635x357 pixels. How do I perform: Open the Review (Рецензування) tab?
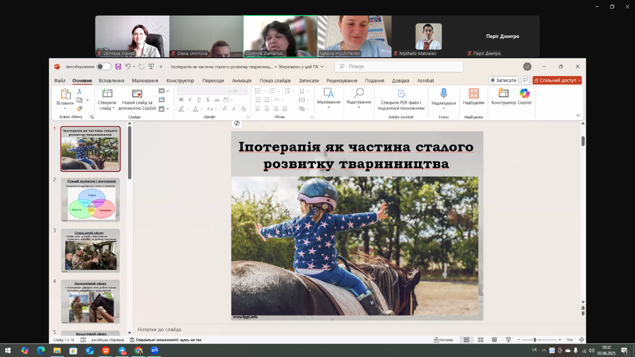[x=342, y=81]
